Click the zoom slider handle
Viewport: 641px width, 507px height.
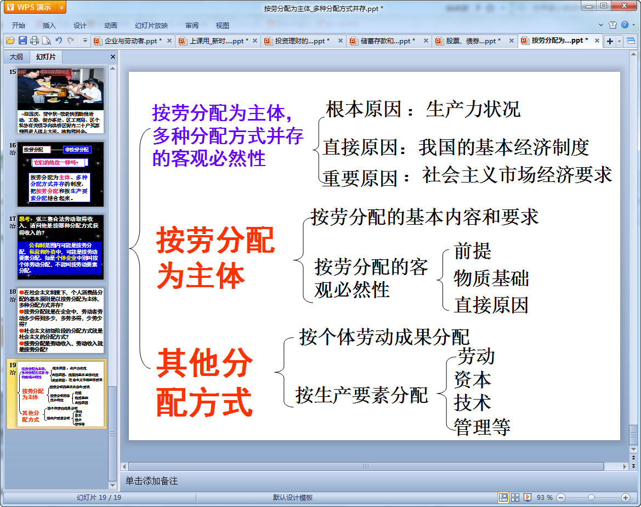(591, 498)
